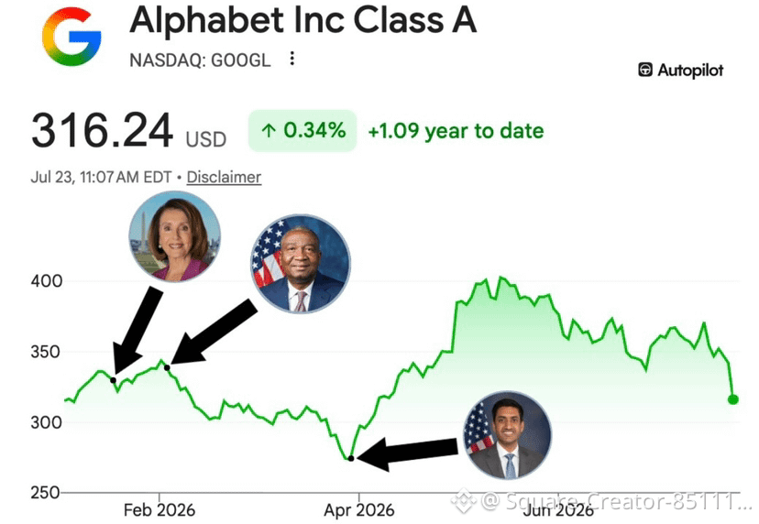Click the Feb 2026 axis label
Viewport: 759px width, 524px height.
(159, 510)
